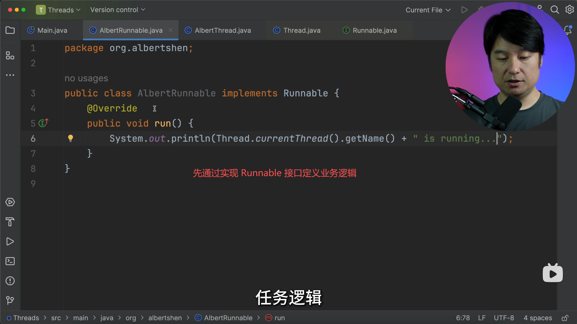Expand the Current File run configuration dropdown
The height and width of the screenshot is (324, 577).
(428, 10)
